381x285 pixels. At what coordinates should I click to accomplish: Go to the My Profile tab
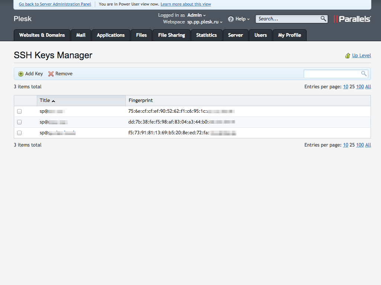289,35
